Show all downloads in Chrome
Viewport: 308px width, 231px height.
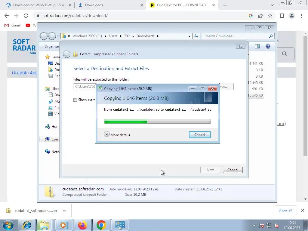[285, 210]
